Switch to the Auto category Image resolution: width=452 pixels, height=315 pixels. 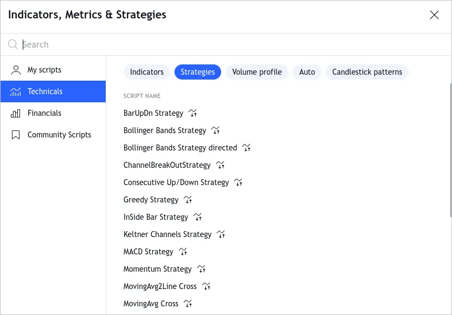tap(307, 71)
